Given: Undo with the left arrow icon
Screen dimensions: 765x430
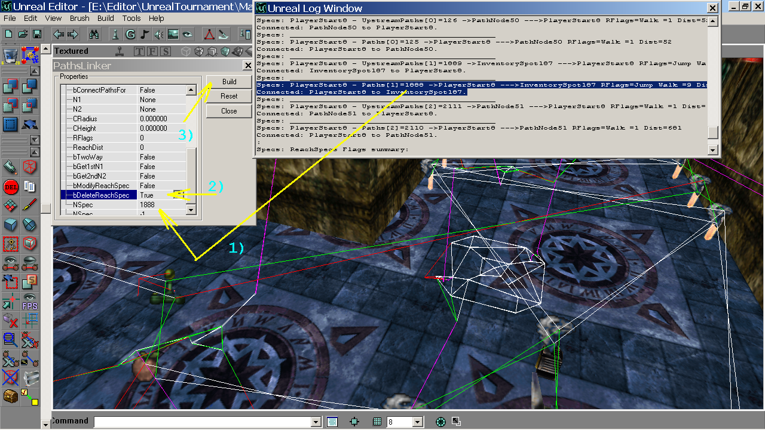Looking at the screenshot, I should (58, 34).
